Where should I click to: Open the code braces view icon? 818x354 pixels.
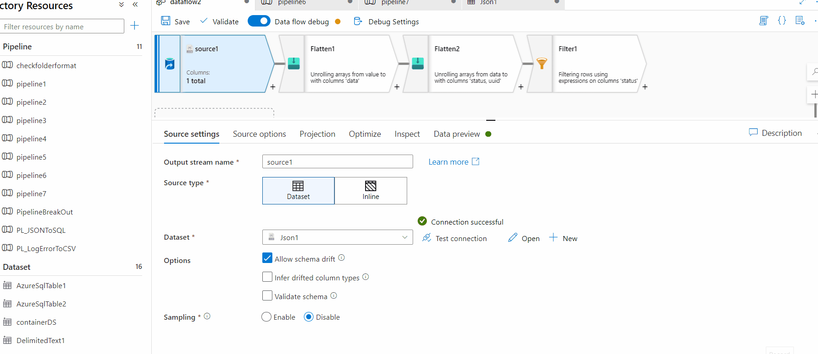[x=782, y=21]
